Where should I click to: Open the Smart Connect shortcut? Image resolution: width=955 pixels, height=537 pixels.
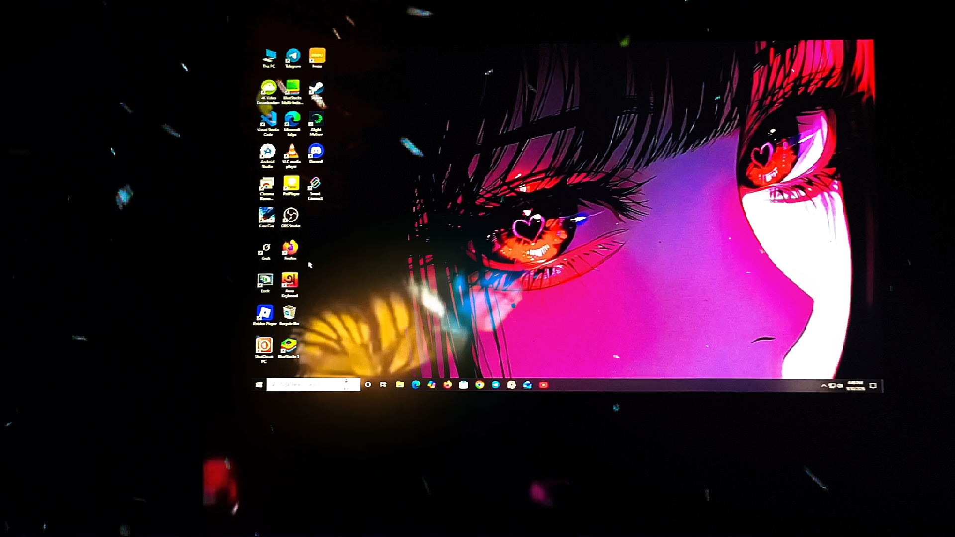(315, 188)
